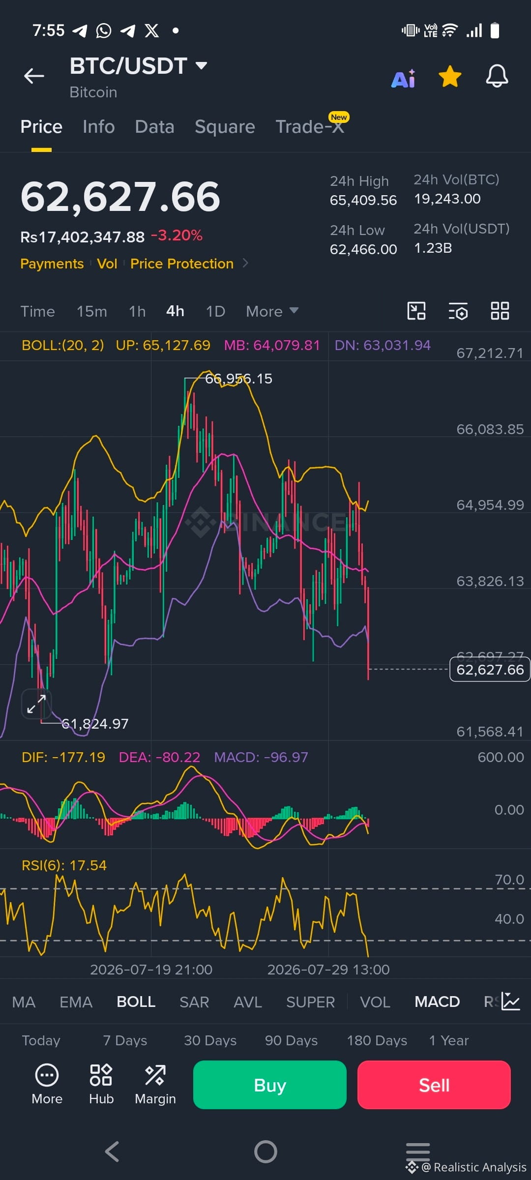Enable the VOL sub-indicator
Image resolution: width=531 pixels, height=1180 pixels.
click(375, 1002)
